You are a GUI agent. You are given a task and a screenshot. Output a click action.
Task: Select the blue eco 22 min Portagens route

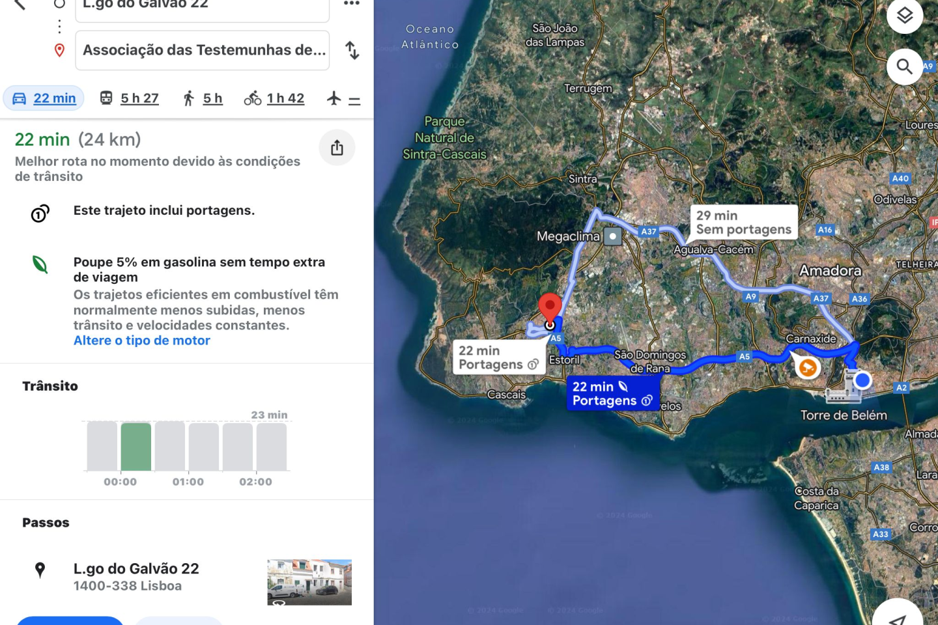(x=613, y=393)
